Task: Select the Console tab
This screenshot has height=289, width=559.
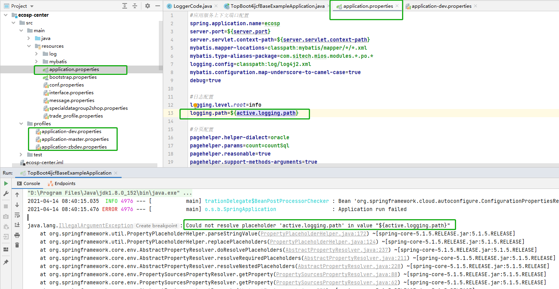Action: tap(28, 183)
